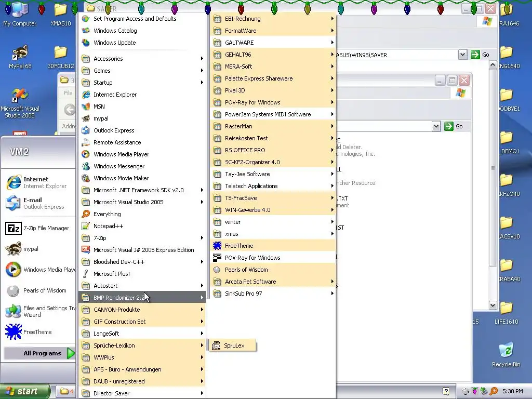Open the MyPal 68 desktop shortcut
This screenshot has height=399, width=532.
pos(20,57)
